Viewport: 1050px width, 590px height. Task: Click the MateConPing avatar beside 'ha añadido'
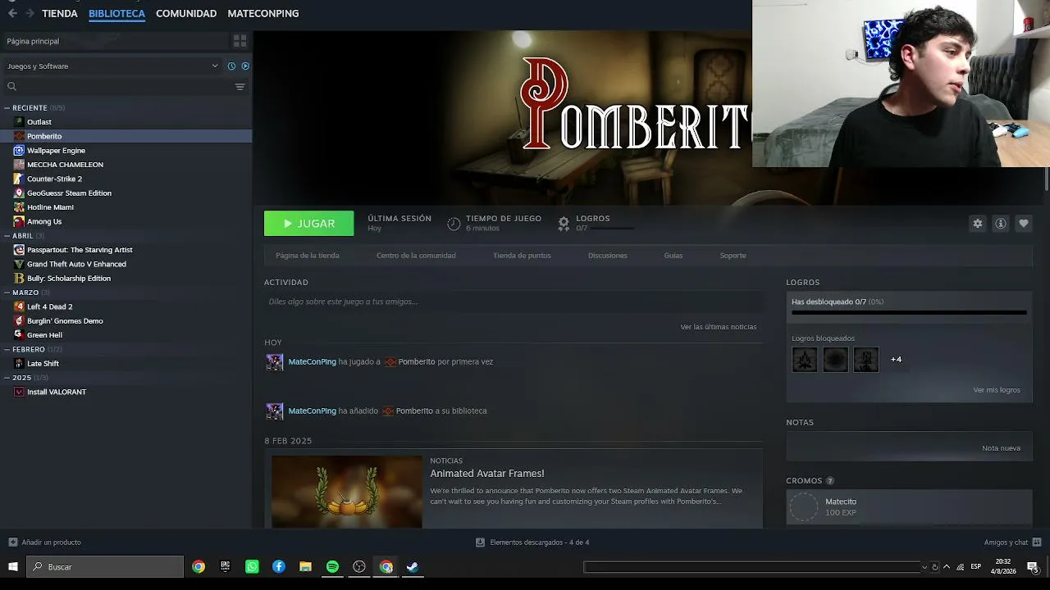(x=274, y=411)
